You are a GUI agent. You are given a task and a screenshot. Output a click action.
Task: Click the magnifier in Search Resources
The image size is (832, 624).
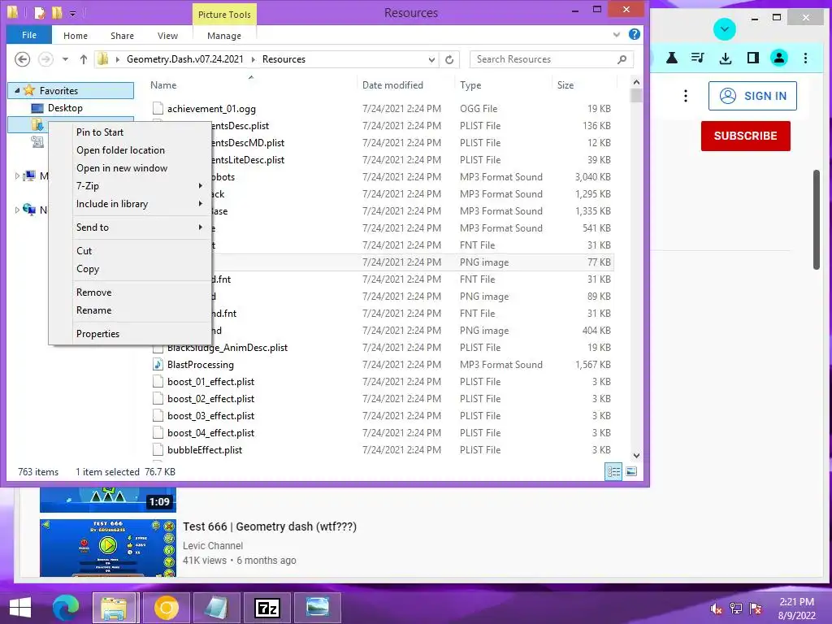pos(622,59)
